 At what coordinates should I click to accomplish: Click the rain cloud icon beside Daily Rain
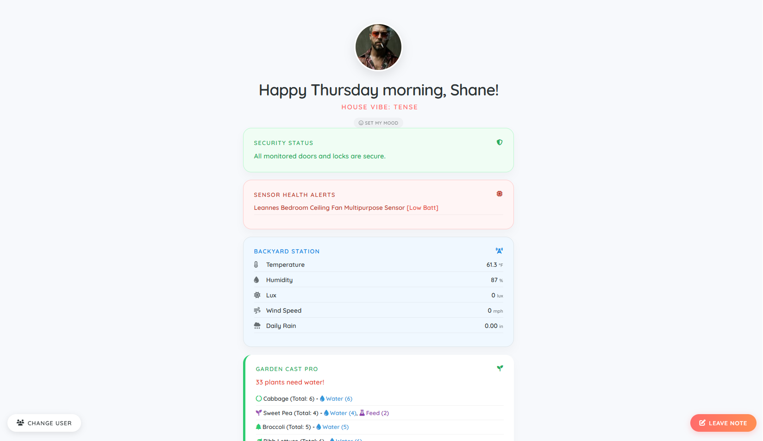(x=257, y=326)
